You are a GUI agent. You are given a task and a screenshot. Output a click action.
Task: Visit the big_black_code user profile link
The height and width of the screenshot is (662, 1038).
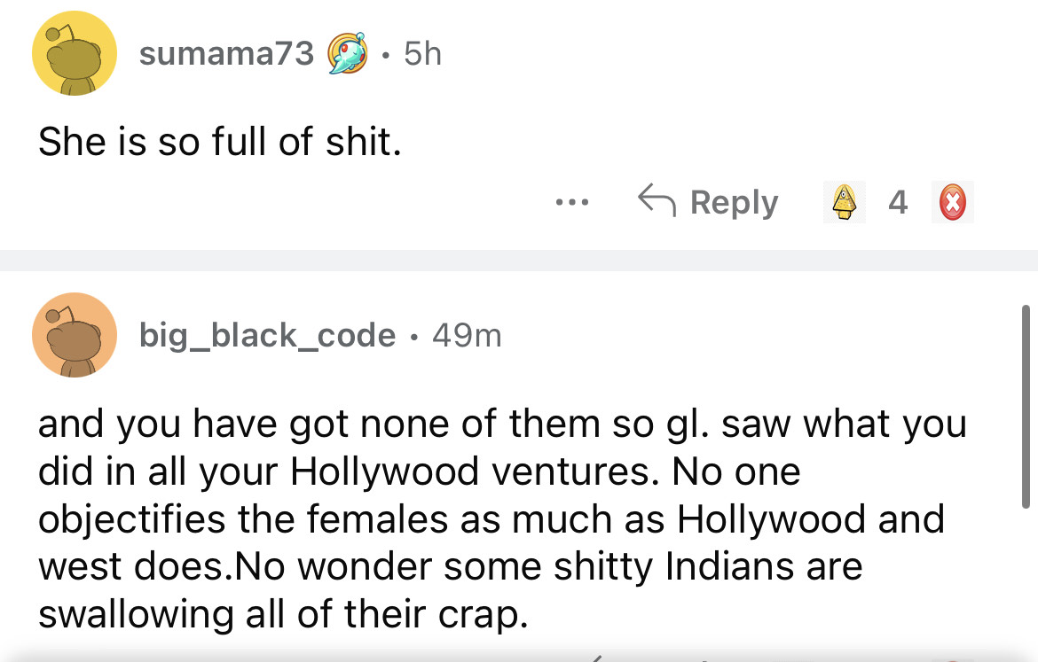267,335
